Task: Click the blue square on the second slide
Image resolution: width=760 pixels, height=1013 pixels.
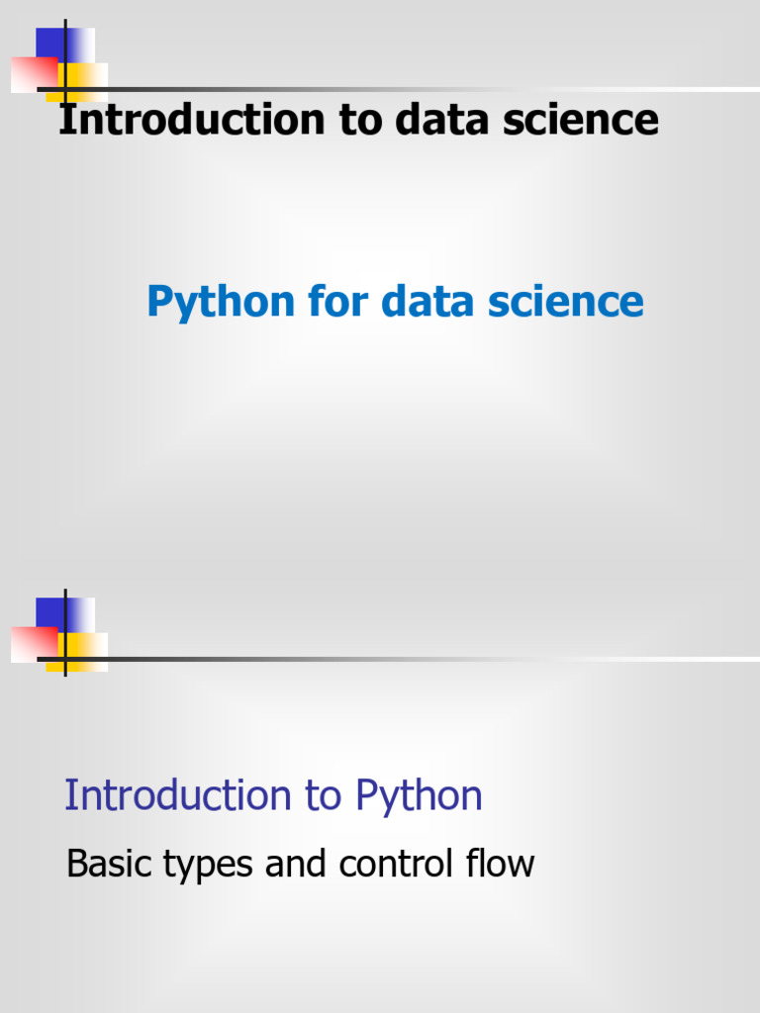Action: (49, 612)
